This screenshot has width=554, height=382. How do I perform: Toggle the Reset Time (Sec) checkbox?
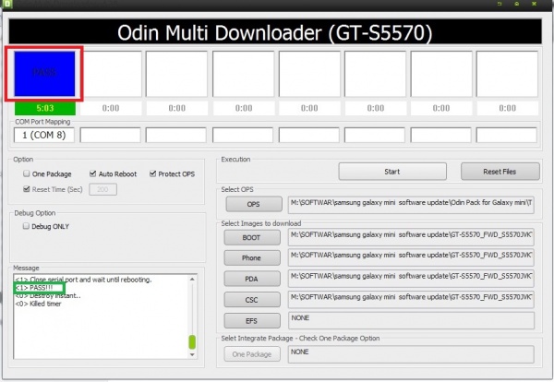tap(27, 189)
